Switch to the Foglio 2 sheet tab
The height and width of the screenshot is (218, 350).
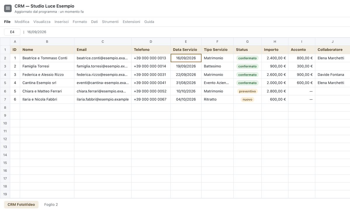point(51,205)
